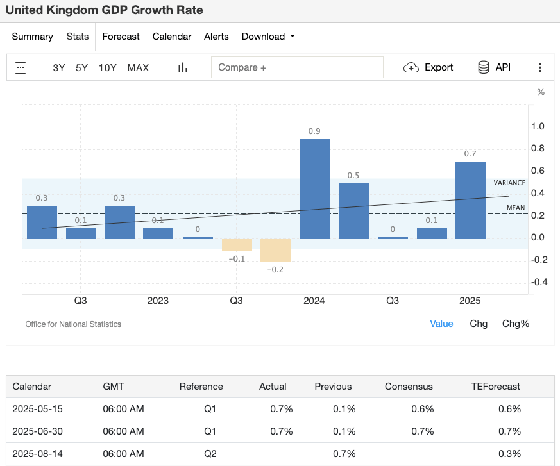Viewport: 560px width, 466px height.
Task: Click the chart type column icon
Action: [x=182, y=67]
